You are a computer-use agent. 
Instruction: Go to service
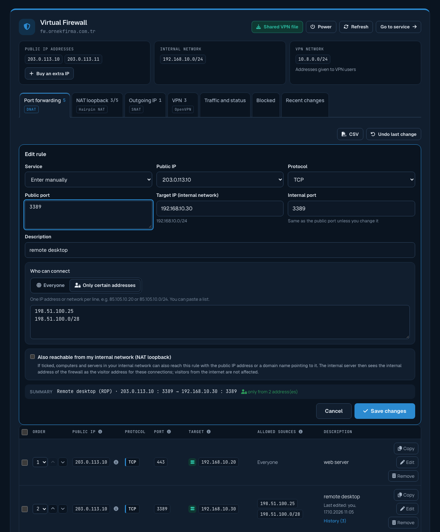click(x=398, y=27)
